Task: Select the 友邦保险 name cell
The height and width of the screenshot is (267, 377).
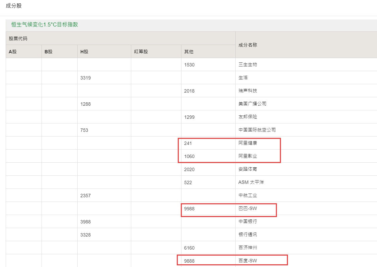Action: click(248, 117)
